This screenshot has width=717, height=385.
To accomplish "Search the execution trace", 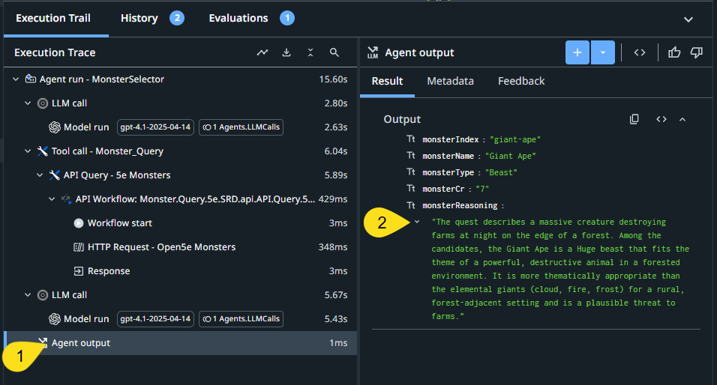I will point(334,52).
